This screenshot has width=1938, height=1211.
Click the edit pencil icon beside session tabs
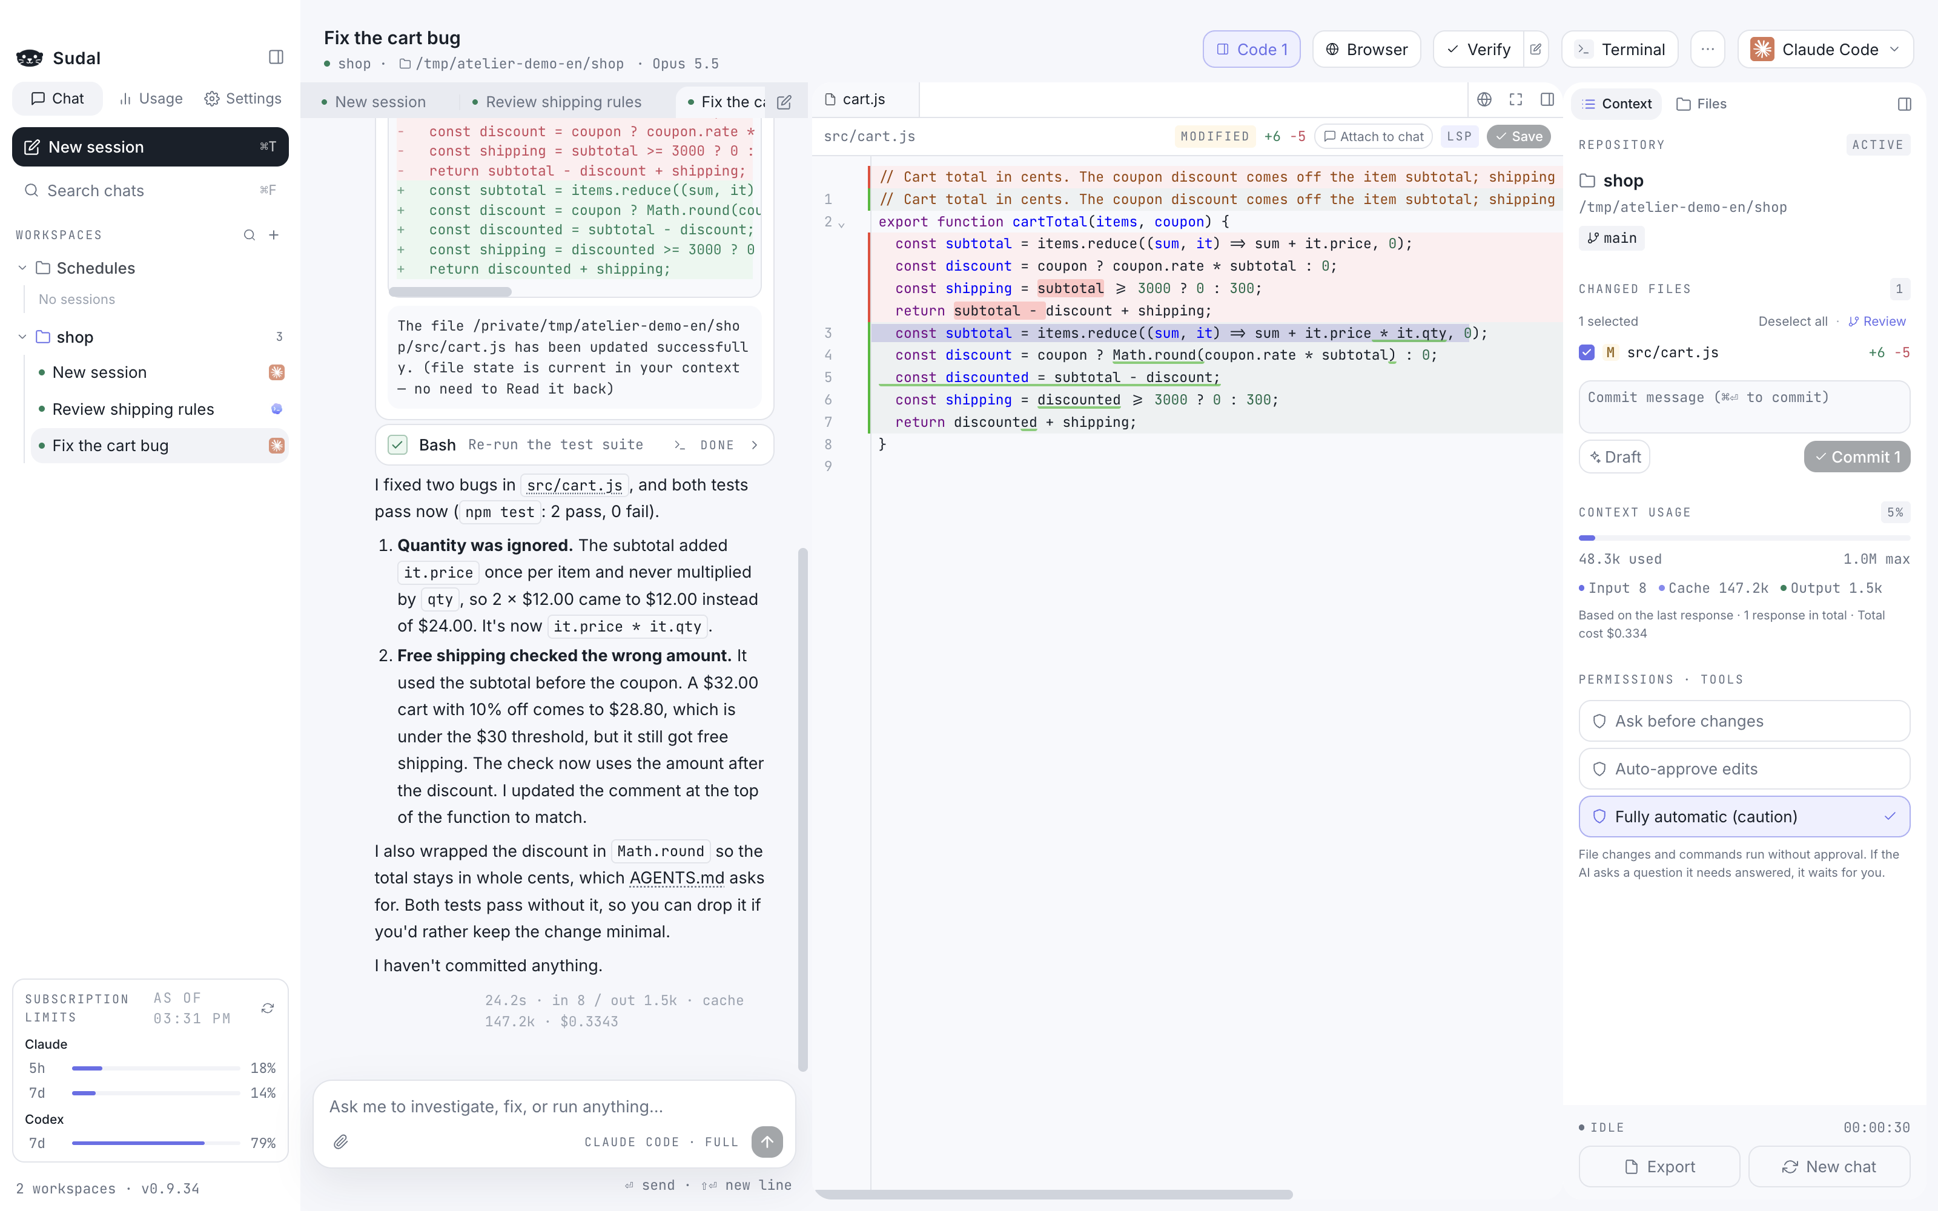[784, 102]
